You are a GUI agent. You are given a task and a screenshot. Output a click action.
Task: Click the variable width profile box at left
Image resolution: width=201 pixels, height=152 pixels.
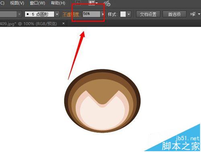pos(8,14)
